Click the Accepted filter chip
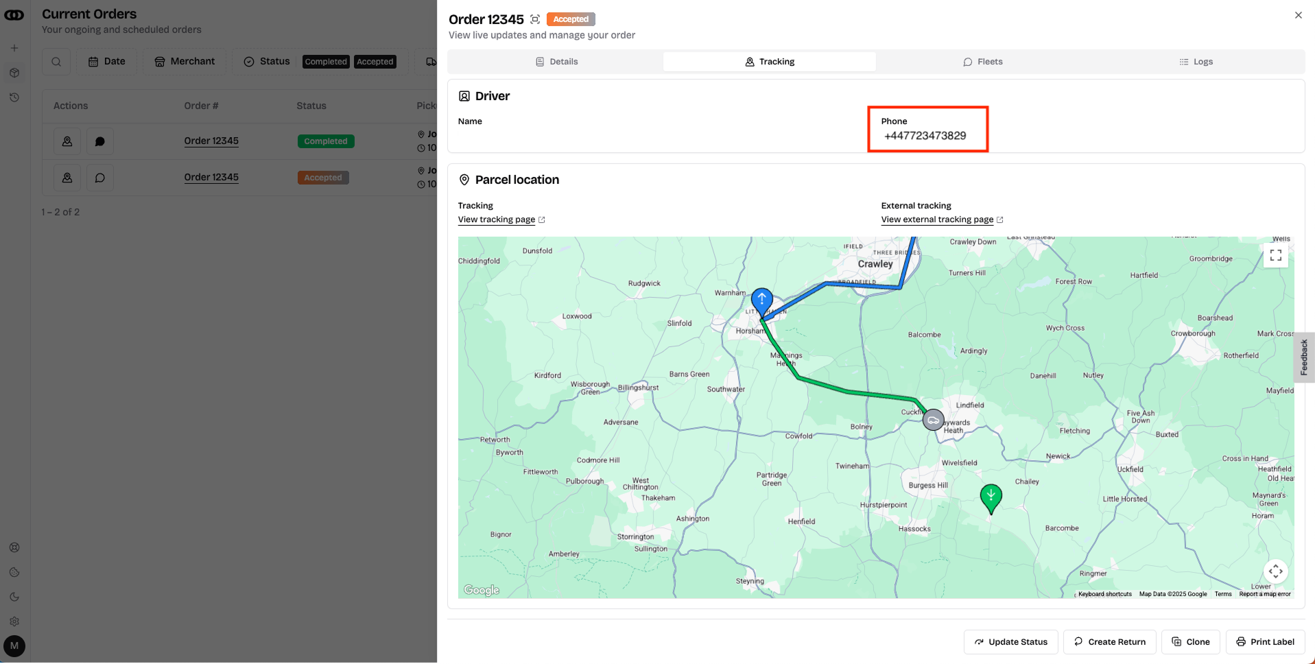The height and width of the screenshot is (664, 1315). point(375,62)
